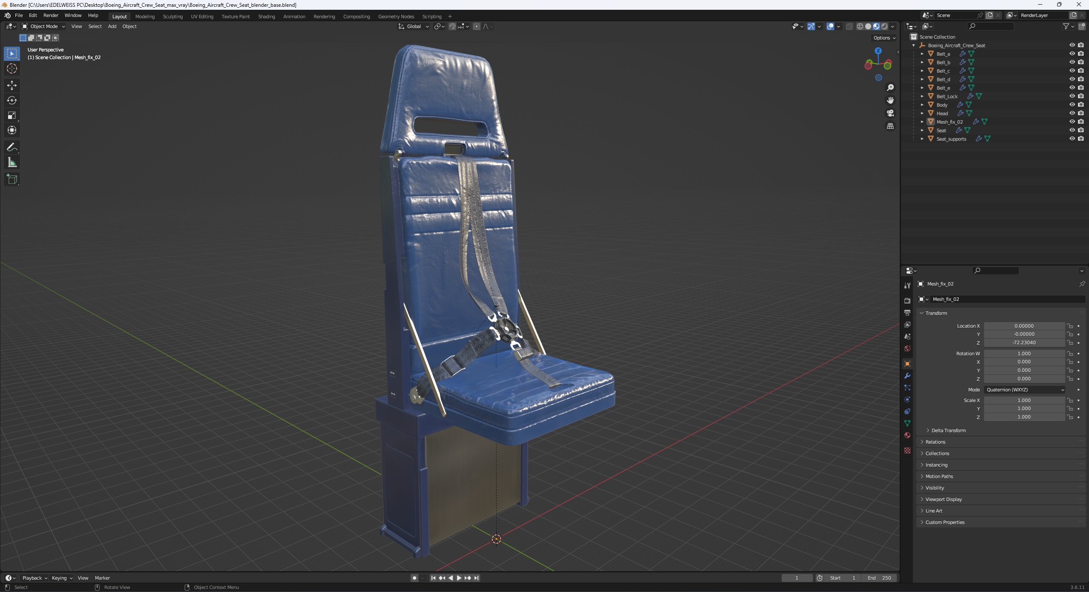The image size is (1089, 592).
Task: Open the Tool properties tab
Action: click(907, 285)
